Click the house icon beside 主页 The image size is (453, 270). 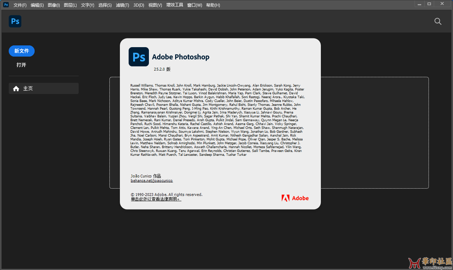[16, 89]
